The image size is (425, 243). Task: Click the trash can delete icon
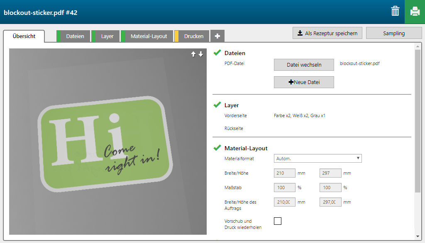coord(395,12)
